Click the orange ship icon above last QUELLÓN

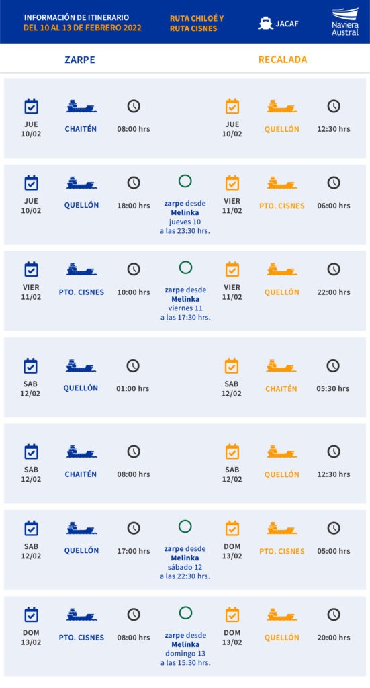coord(282,615)
